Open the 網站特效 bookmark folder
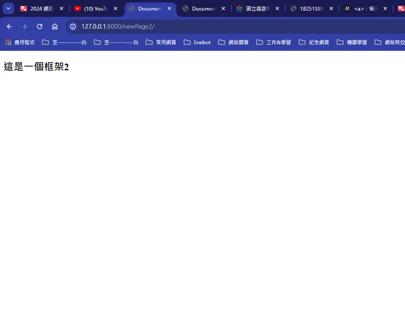 (390, 42)
